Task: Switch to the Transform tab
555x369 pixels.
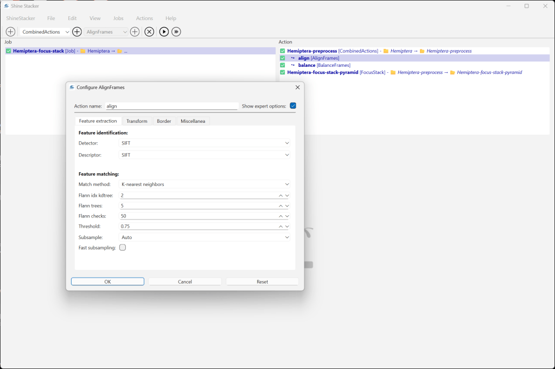Action: pyautogui.click(x=137, y=121)
